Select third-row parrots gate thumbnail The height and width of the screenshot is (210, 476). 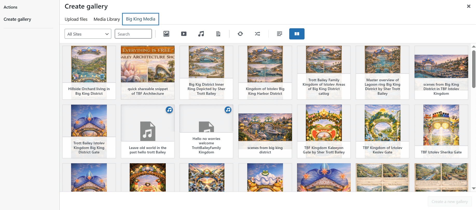coord(148,178)
